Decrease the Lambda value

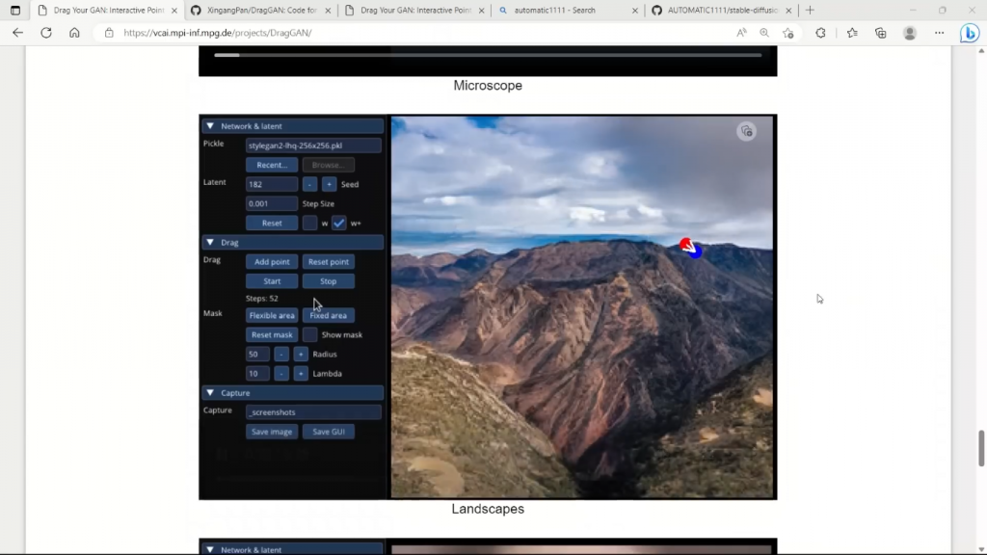(281, 374)
